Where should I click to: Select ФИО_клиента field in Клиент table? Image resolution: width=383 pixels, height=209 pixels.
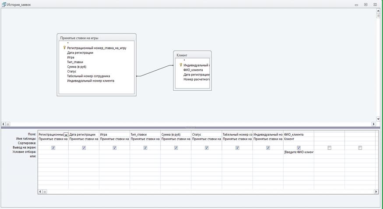[x=193, y=70]
